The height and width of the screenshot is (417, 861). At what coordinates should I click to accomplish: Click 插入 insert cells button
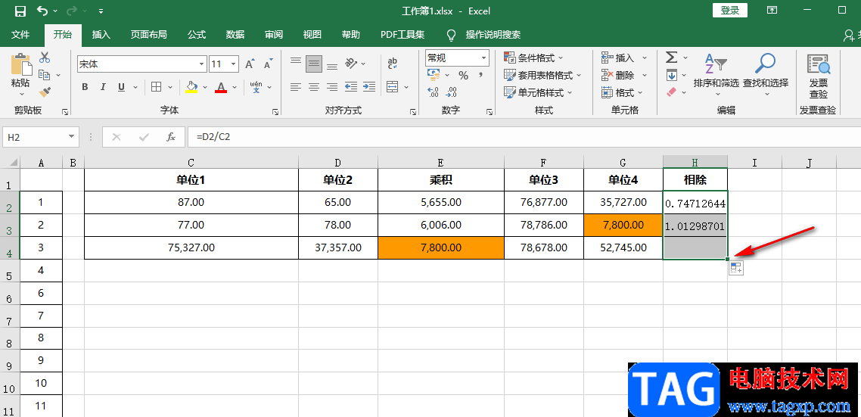click(619, 58)
